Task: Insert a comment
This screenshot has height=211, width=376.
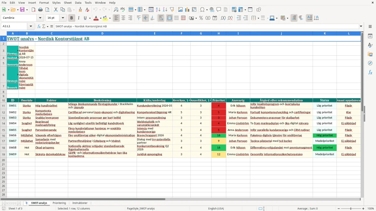Action: 219,10
